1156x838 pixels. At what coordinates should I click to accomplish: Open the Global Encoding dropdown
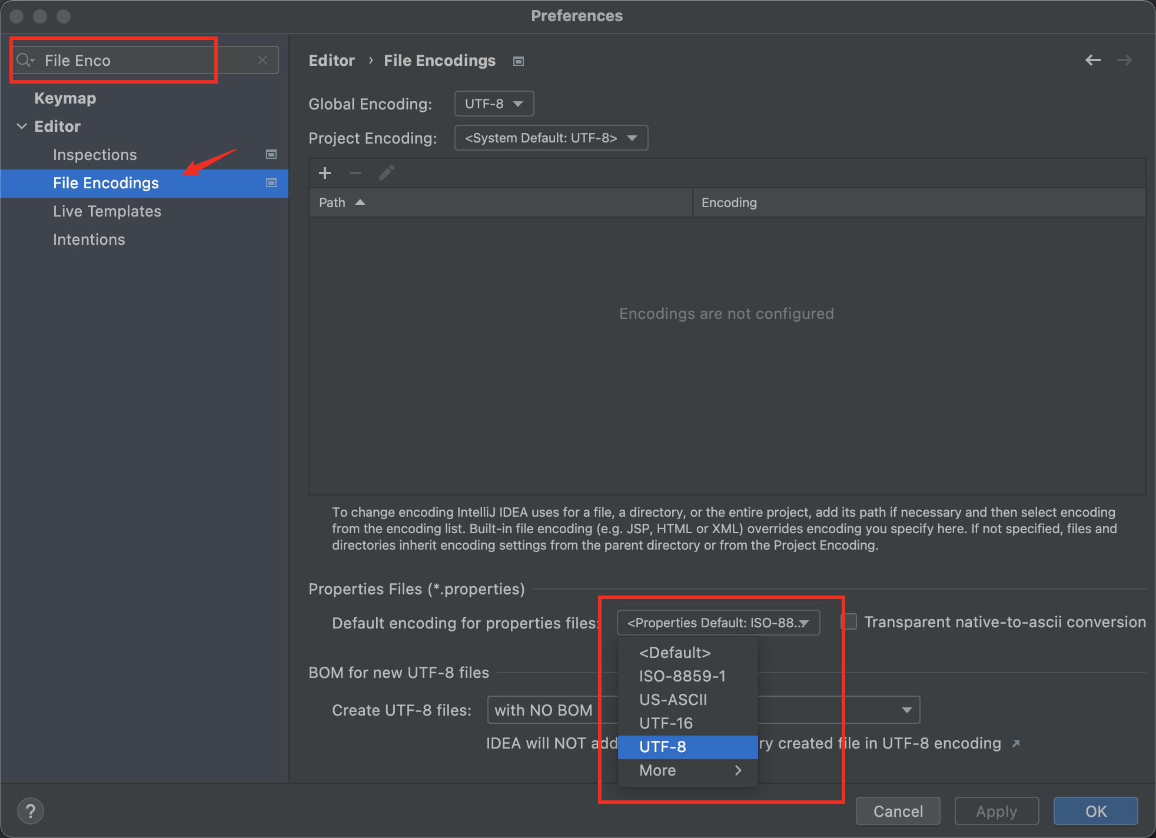point(494,104)
